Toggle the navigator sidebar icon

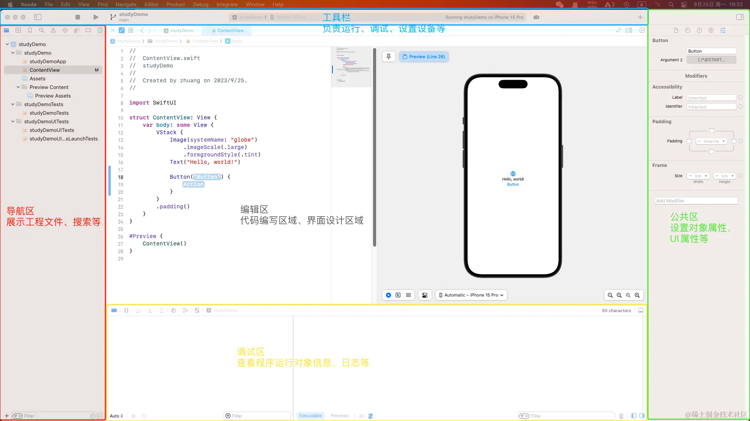(x=38, y=17)
